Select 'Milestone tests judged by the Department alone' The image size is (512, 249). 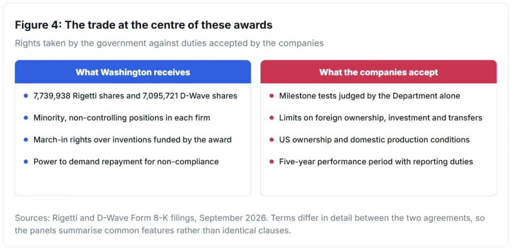click(x=369, y=96)
